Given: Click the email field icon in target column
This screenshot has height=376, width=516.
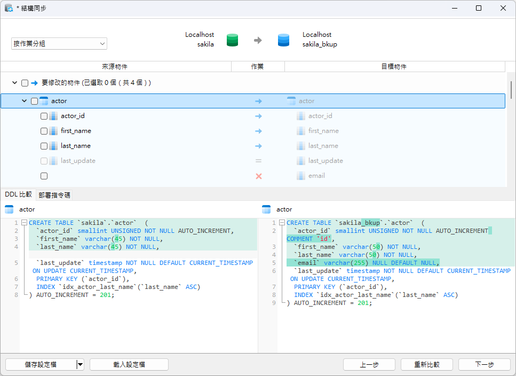Looking at the screenshot, I should point(301,176).
